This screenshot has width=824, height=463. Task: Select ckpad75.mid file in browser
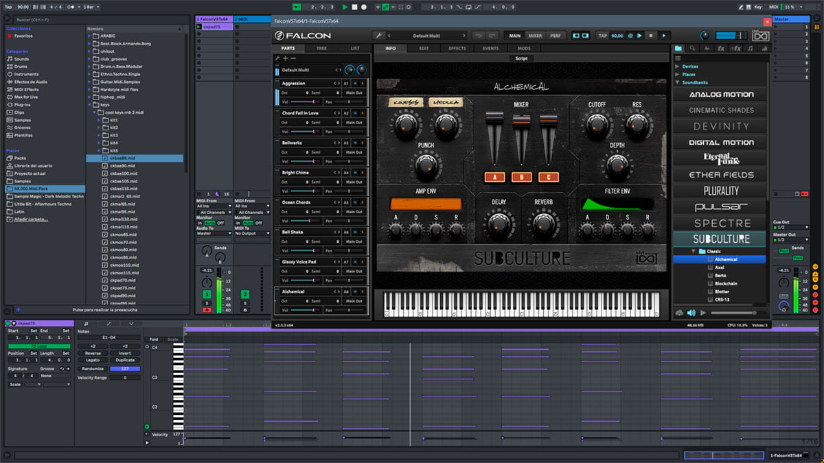(x=123, y=287)
